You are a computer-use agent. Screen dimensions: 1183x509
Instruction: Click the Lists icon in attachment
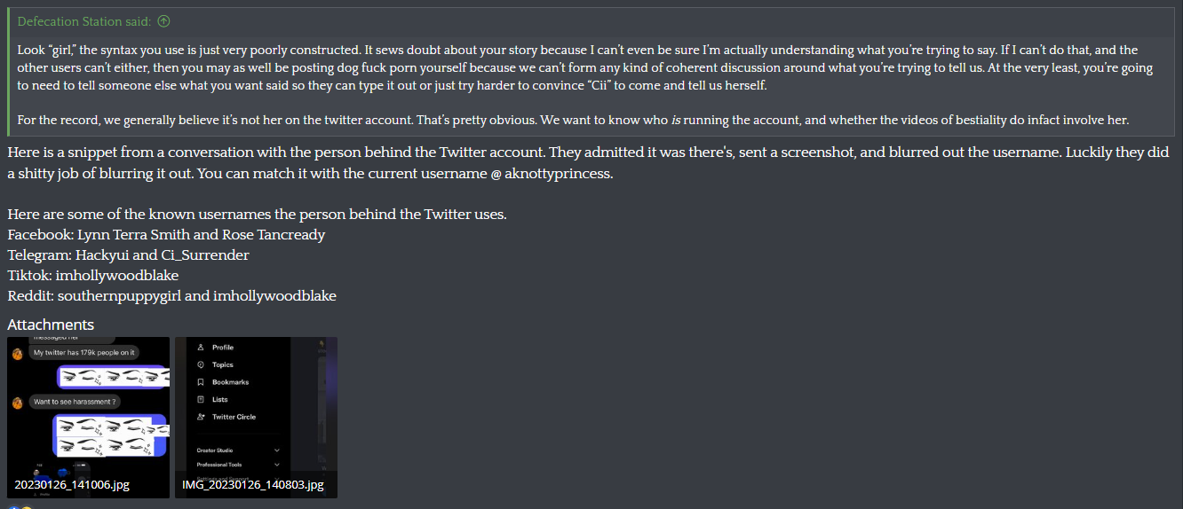pyautogui.click(x=202, y=399)
